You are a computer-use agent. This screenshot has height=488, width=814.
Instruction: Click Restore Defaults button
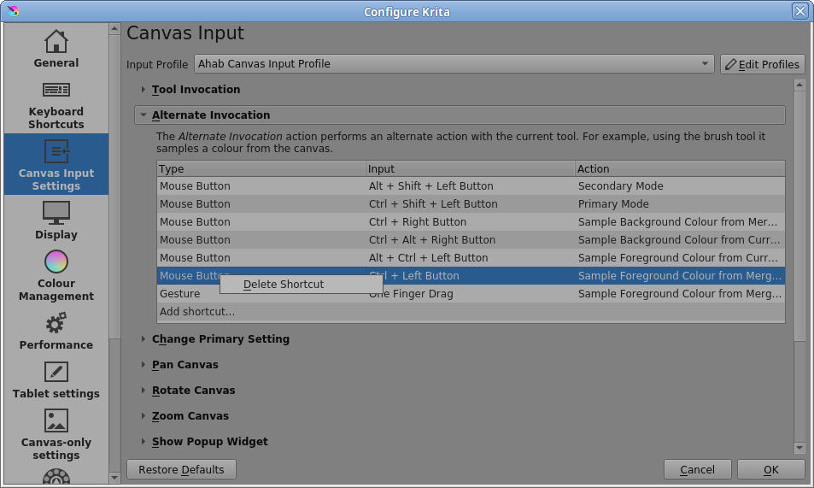click(181, 469)
